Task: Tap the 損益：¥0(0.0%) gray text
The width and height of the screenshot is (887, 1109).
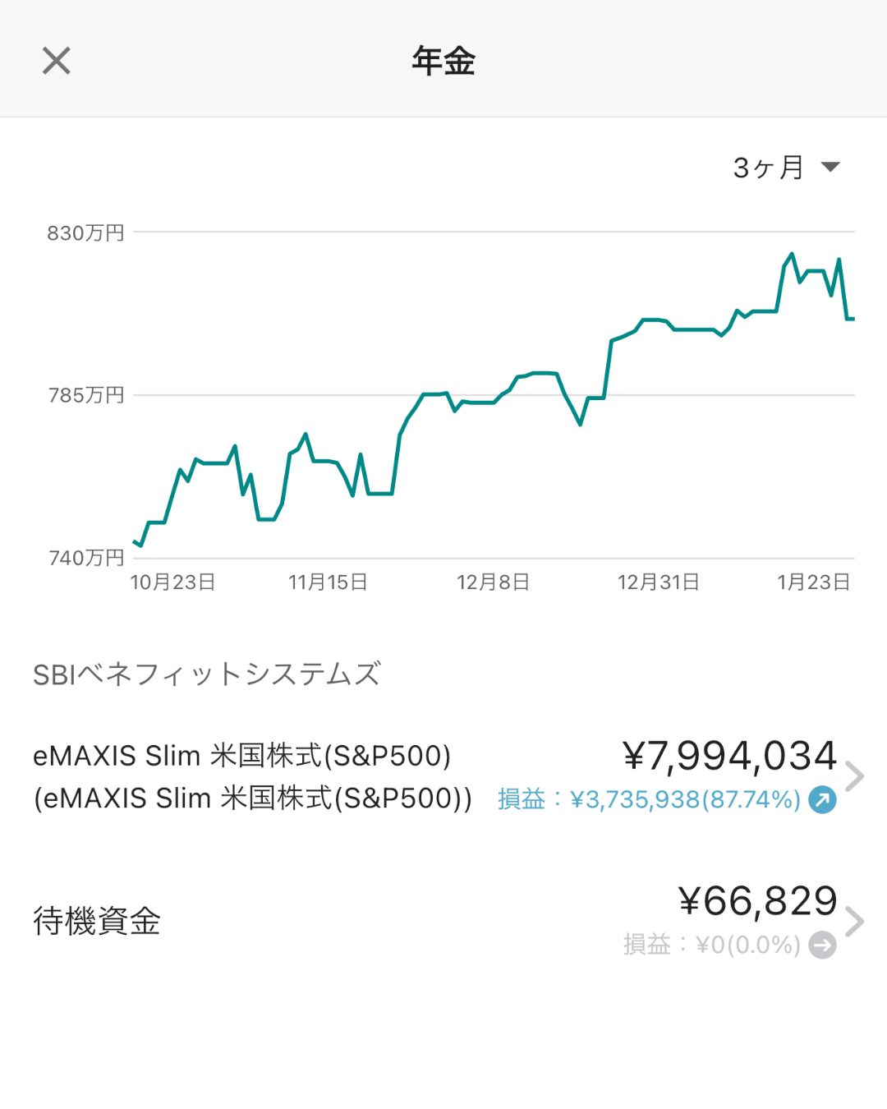Action: coord(711,945)
